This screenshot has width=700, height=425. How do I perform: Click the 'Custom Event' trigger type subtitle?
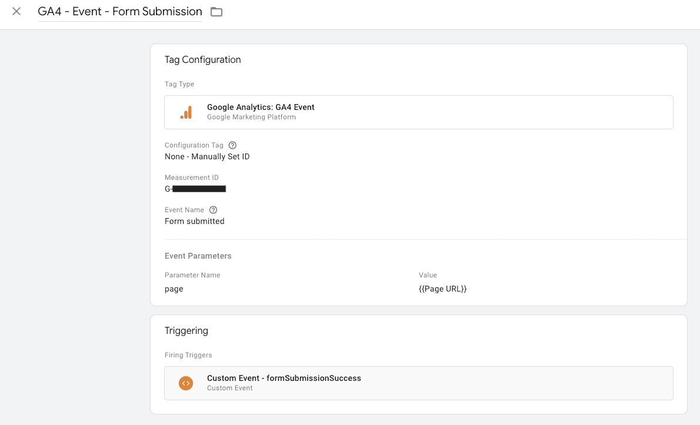[230, 388]
